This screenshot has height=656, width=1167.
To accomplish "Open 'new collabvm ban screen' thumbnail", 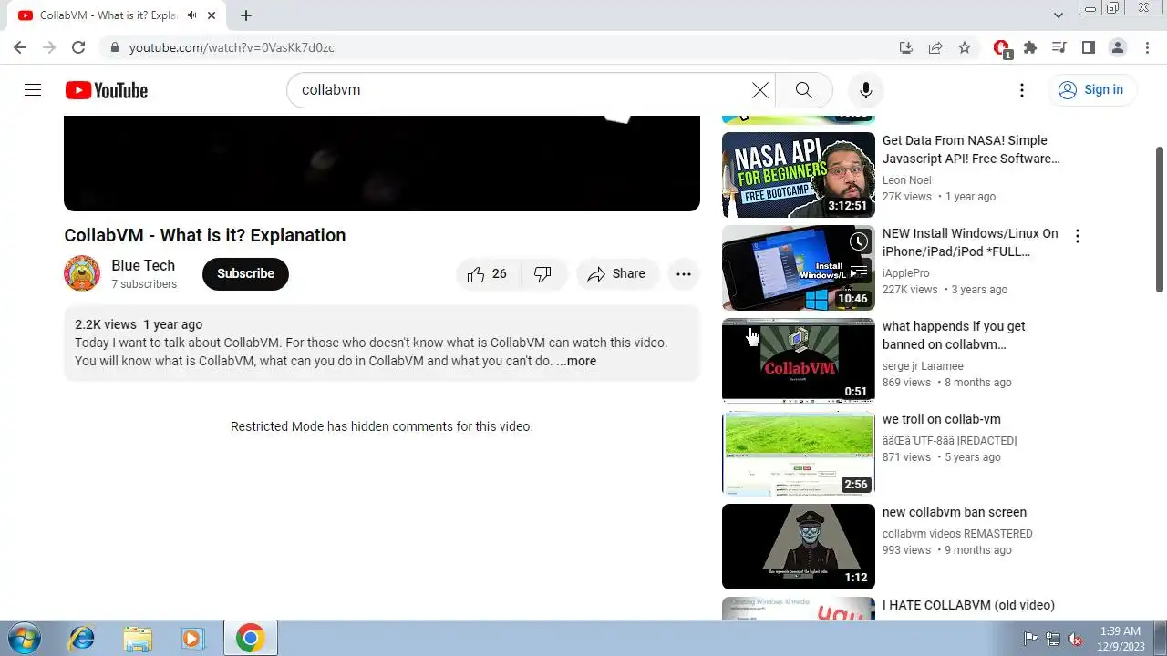I will pos(799,547).
